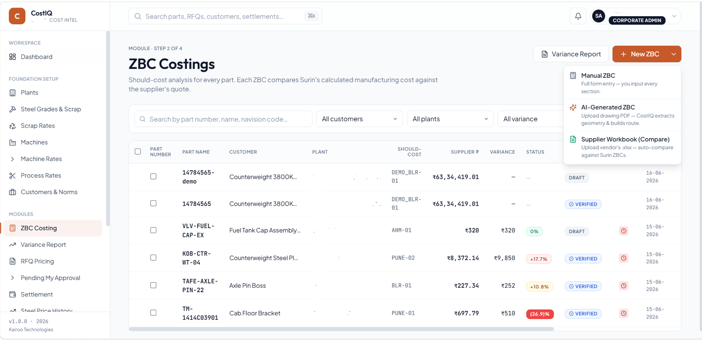Click the Customers & Norms briefcase icon

[x=13, y=192]
